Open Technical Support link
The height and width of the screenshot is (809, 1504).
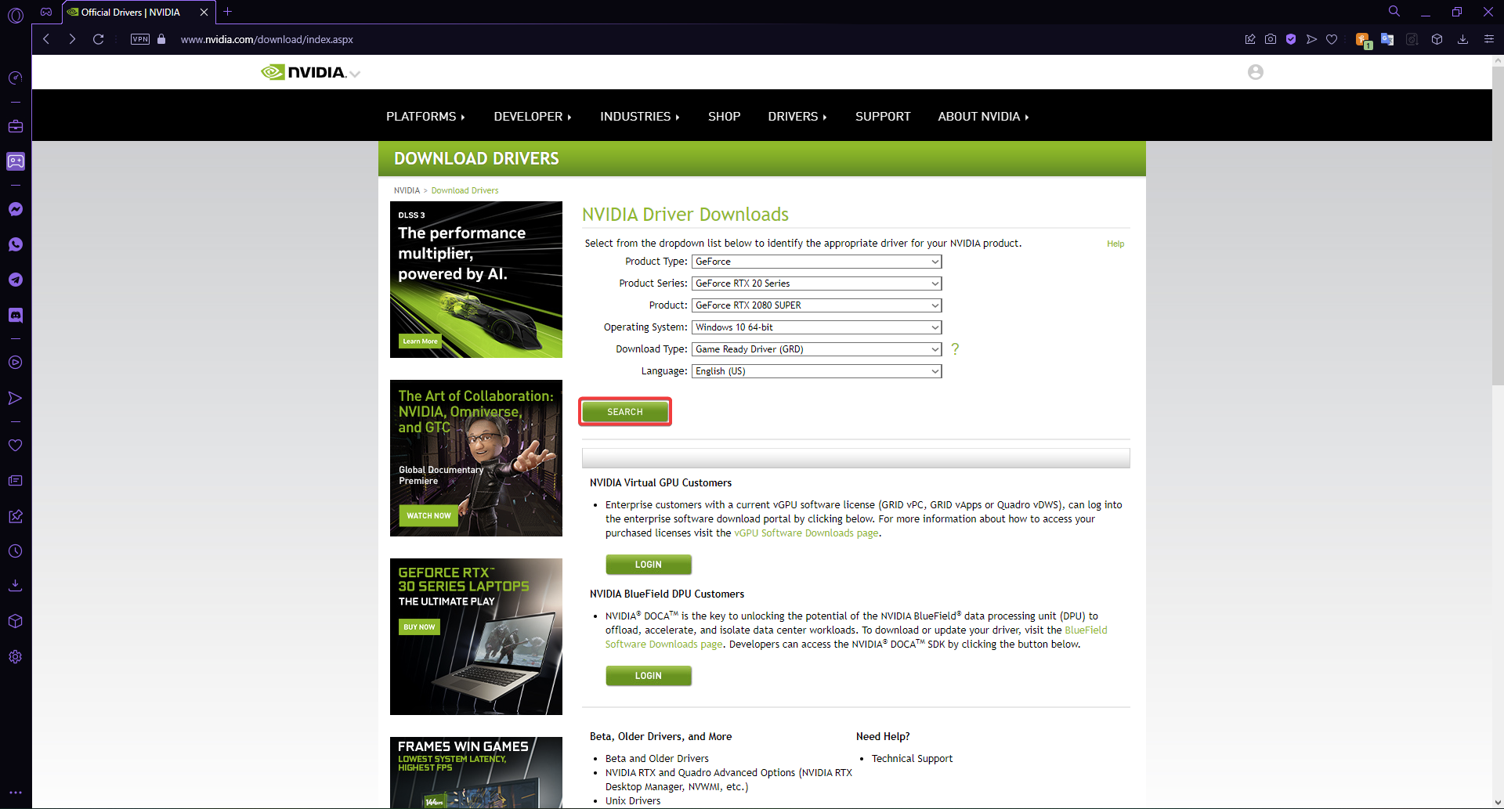pyautogui.click(x=912, y=759)
